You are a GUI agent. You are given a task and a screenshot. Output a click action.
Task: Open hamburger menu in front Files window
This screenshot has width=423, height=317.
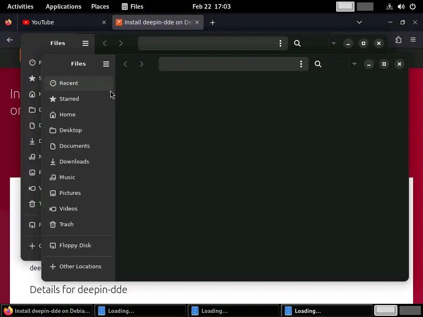(x=106, y=64)
